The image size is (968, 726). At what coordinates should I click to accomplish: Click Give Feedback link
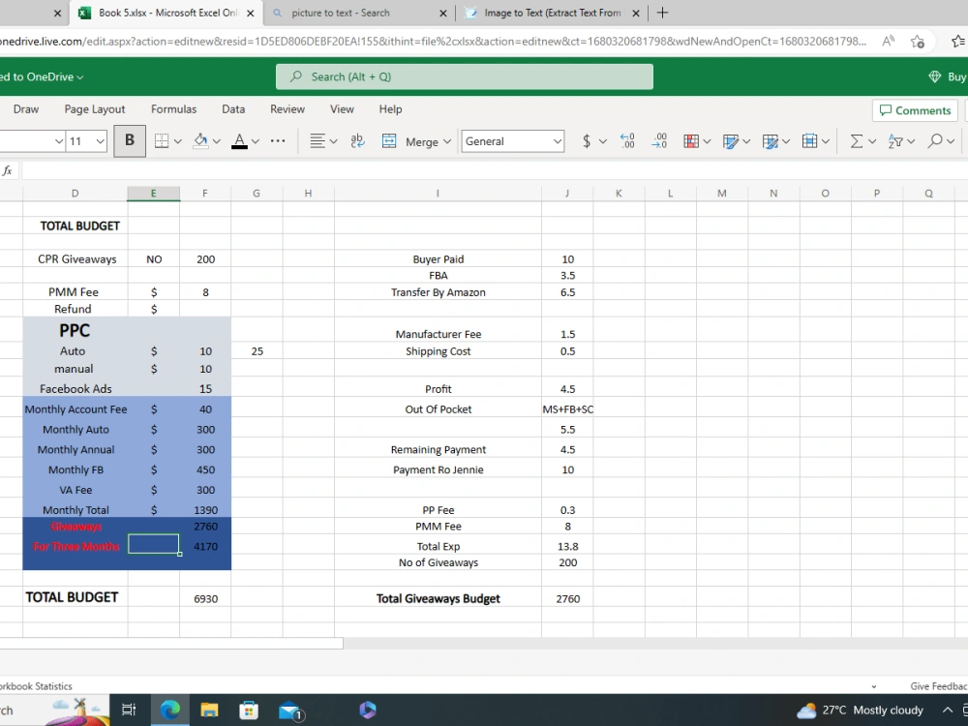pyautogui.click(x=938, y=686)
